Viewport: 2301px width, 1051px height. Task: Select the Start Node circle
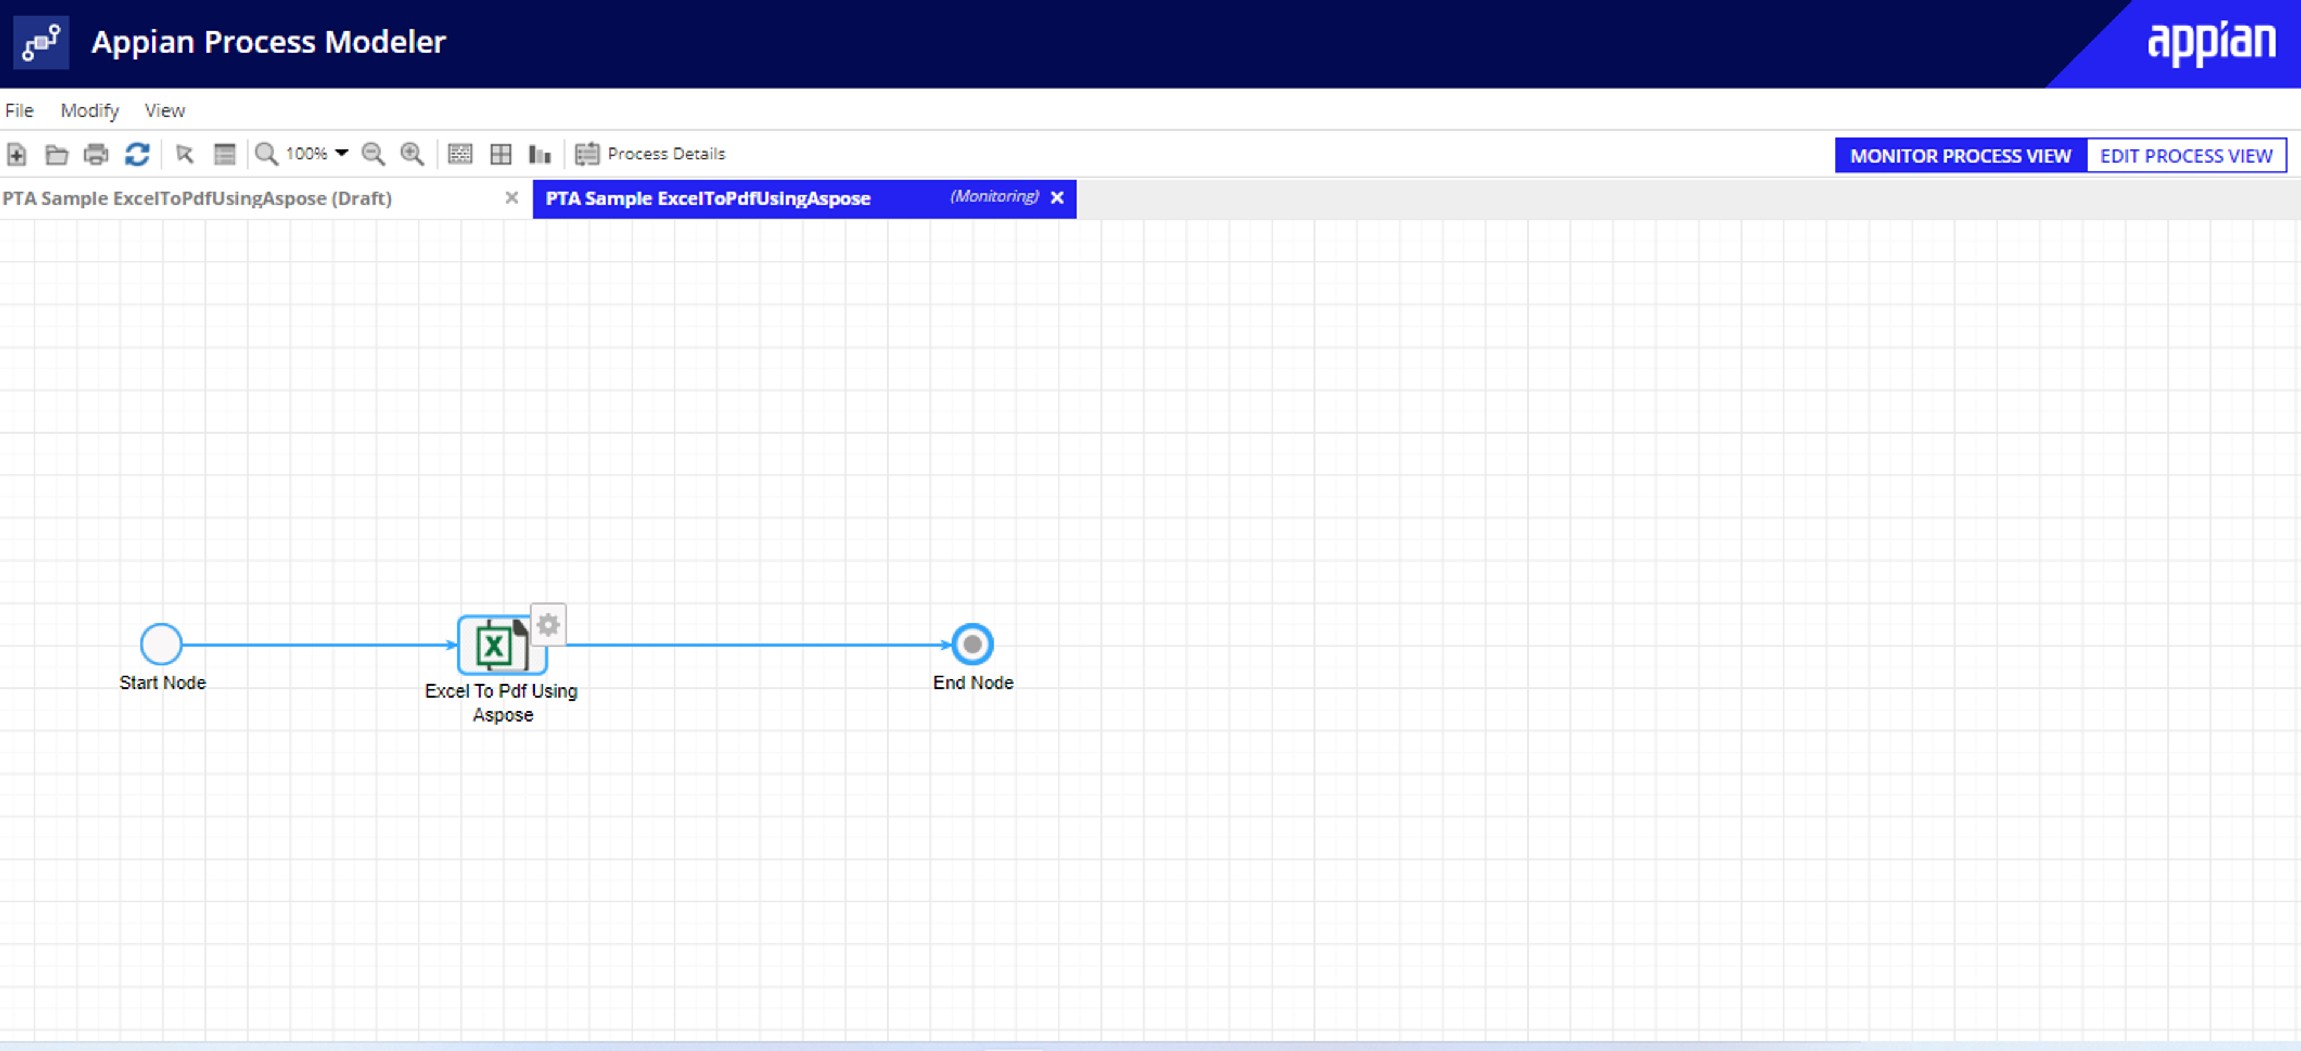(162, 644)
